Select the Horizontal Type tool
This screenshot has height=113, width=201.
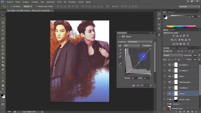coord(3,73)
